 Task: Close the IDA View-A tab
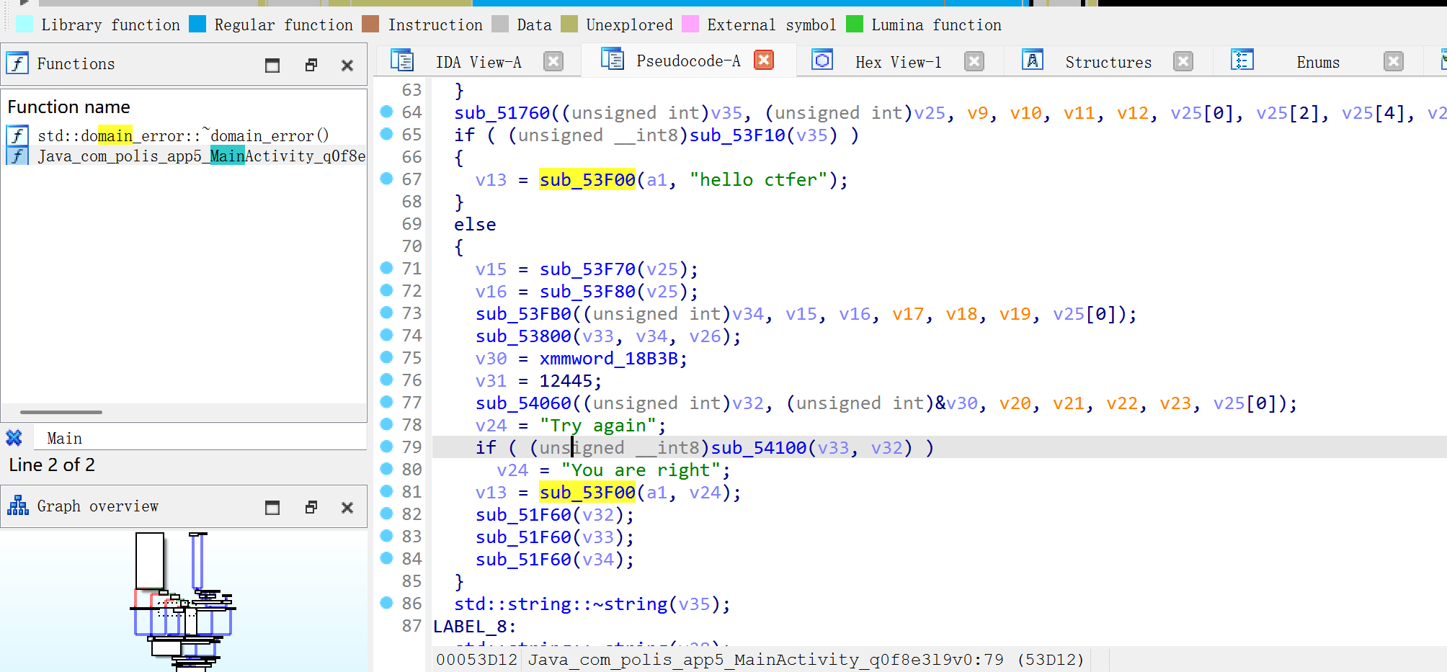pos(553,61)
